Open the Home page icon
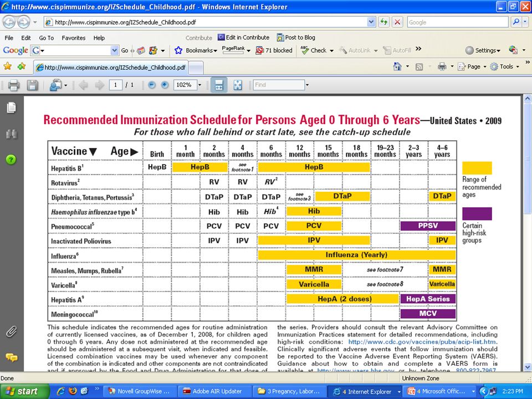The width and height of the screenshot is (532, 399). pyautogui.click(x=397, y=66)
